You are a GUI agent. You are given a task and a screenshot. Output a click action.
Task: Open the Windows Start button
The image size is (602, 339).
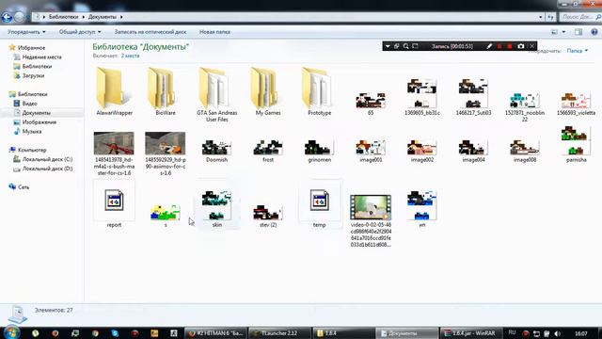pos(11,332)
